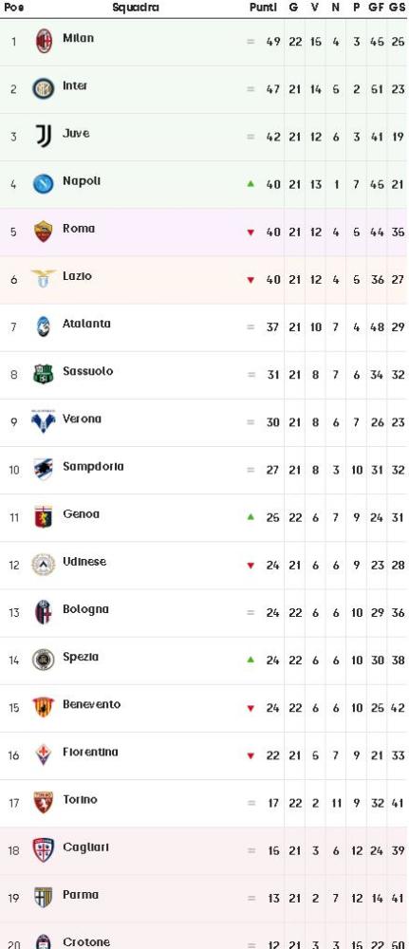Click the Lazio eagle crest
Image resolution: width=409 pixels, height=949 pixels.
click(43, 278)
